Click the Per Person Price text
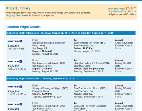The width and height of the screenshot is (142, 111). coord(122,11)
